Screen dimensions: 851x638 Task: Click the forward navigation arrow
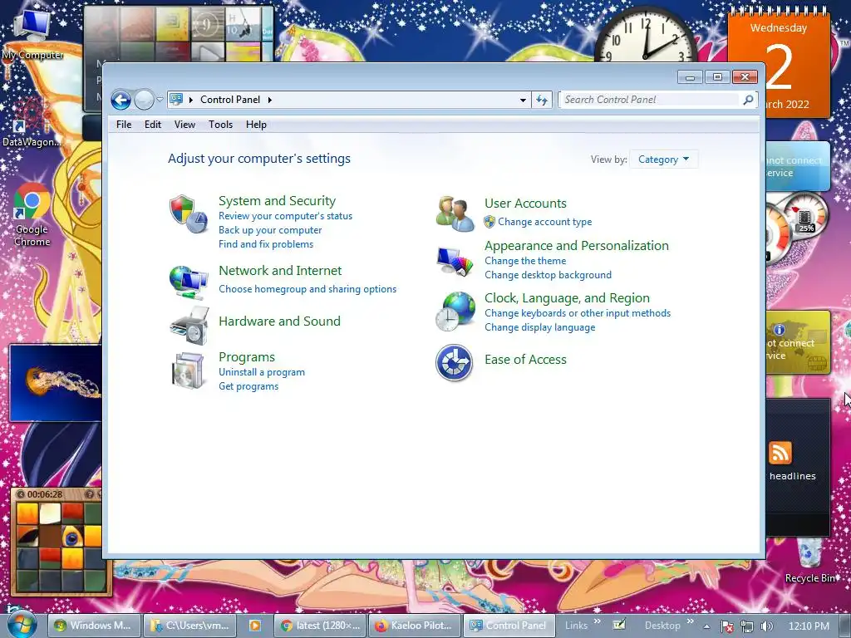pyautogui.click(x=144, y=100)
